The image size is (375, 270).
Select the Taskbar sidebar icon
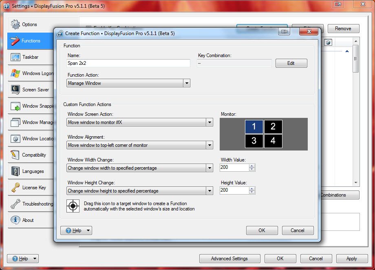click(x=15, y=57)
